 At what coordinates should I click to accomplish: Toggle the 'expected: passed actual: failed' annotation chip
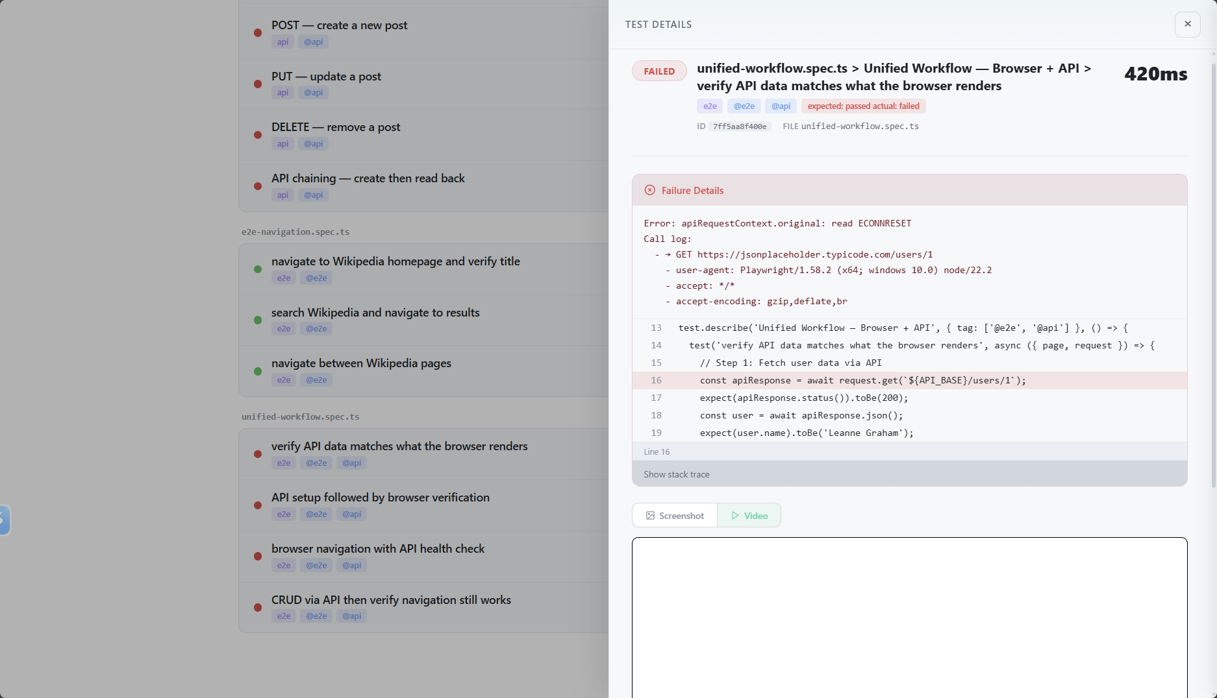(x=863, y=106)
